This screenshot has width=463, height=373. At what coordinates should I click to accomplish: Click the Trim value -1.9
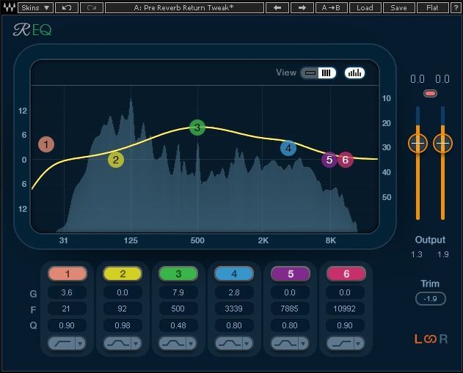[430, 299]
